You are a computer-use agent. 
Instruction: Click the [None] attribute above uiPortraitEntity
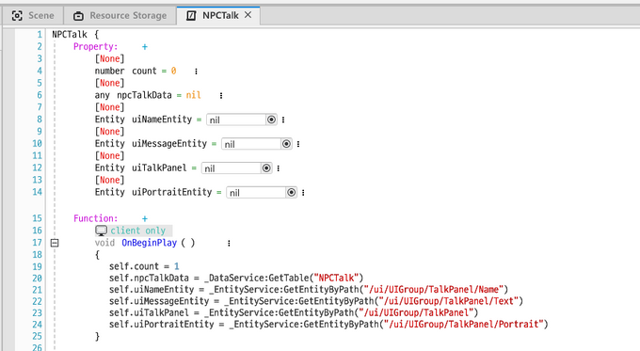(109, 180)
